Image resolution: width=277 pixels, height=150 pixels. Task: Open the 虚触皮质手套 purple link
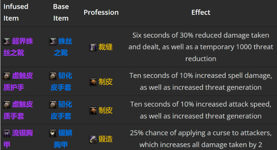pos(18,110)
